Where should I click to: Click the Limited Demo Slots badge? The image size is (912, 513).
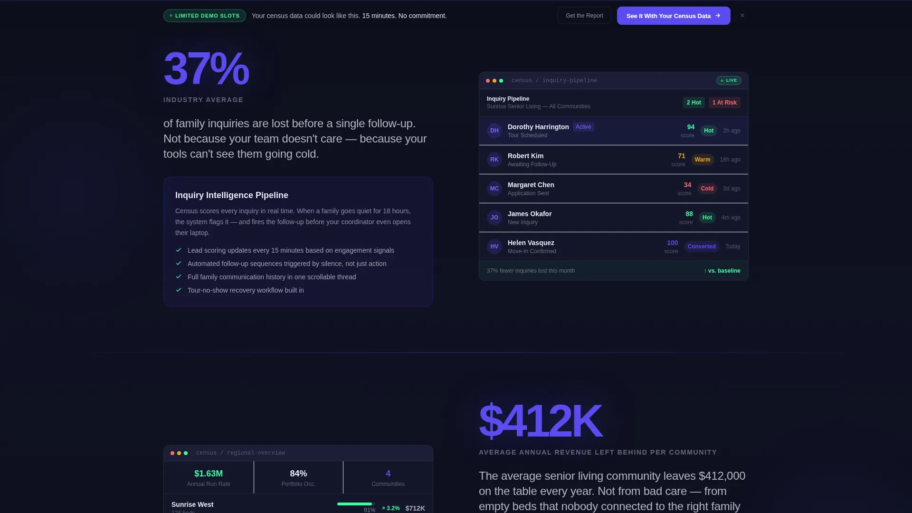(205, 16)
